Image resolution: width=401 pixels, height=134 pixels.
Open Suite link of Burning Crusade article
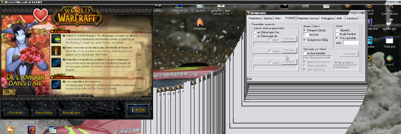pyautogui.click(x=138, y=42)
